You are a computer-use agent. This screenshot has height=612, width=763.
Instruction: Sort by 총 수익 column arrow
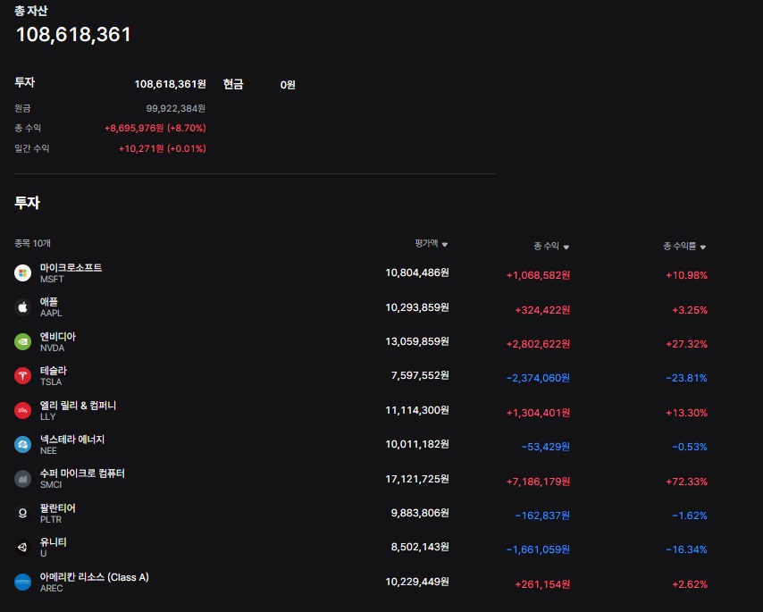point(566,247)
